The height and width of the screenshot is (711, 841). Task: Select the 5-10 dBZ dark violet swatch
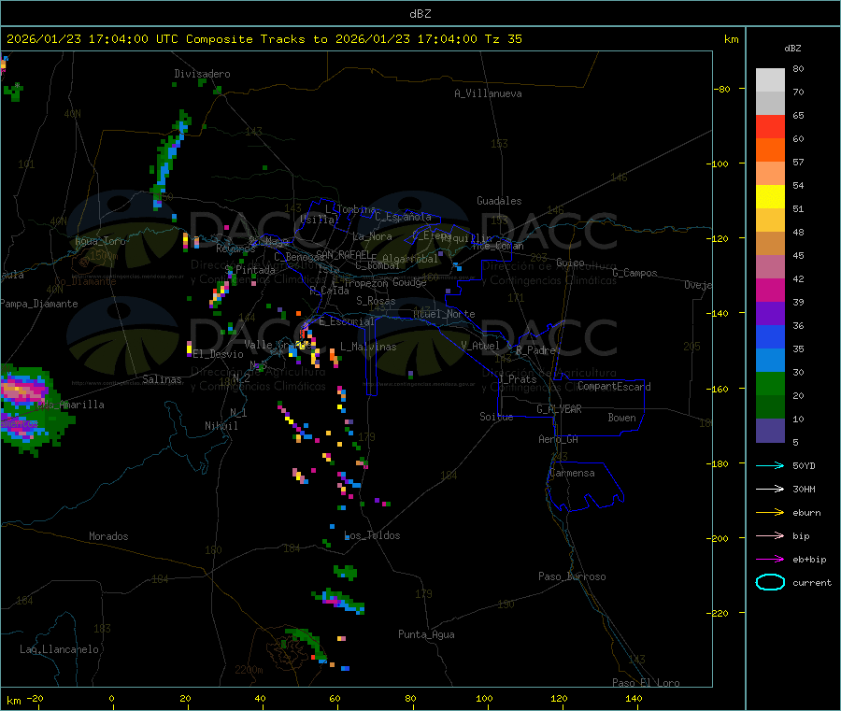point(770,431)
